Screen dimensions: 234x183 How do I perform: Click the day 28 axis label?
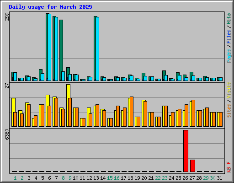pos(199,178)
